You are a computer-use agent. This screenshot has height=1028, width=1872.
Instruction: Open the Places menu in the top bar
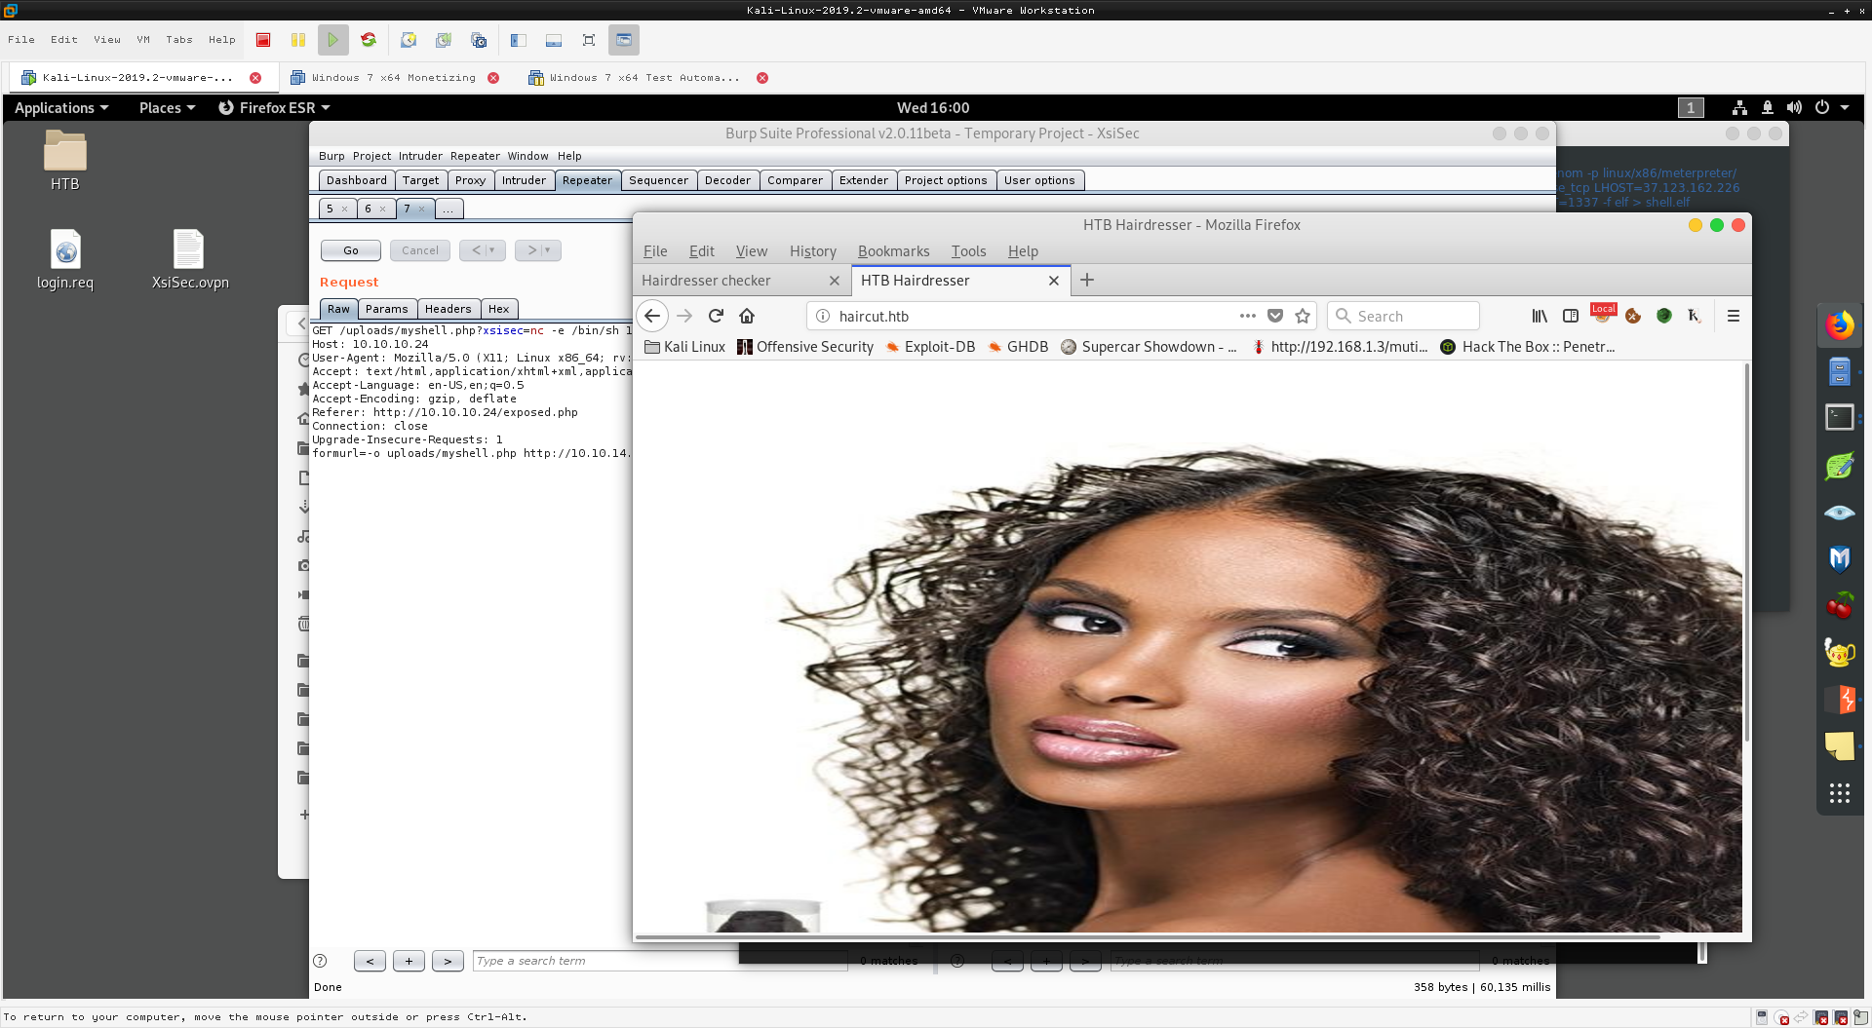tap(167, 107)
